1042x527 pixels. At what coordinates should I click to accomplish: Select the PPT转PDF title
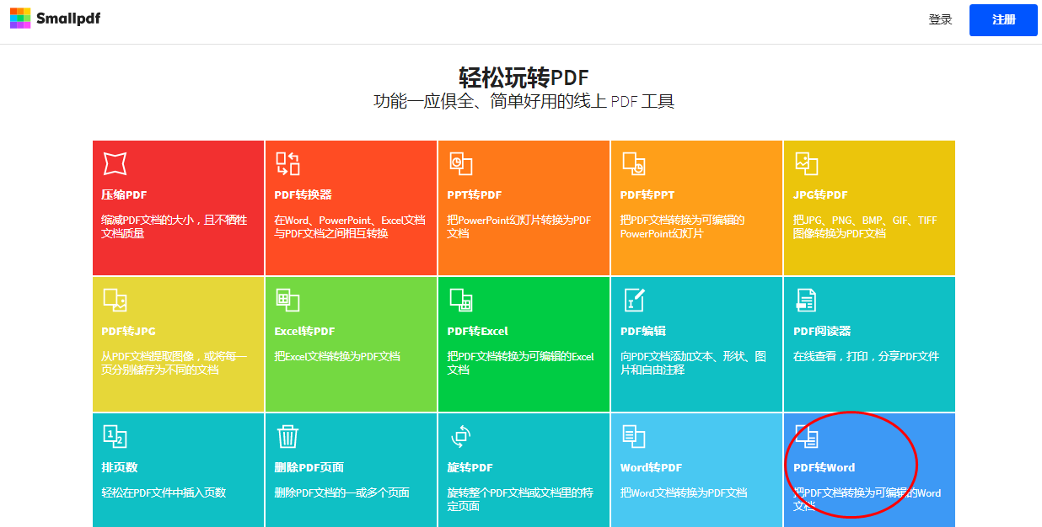[474, 195]
